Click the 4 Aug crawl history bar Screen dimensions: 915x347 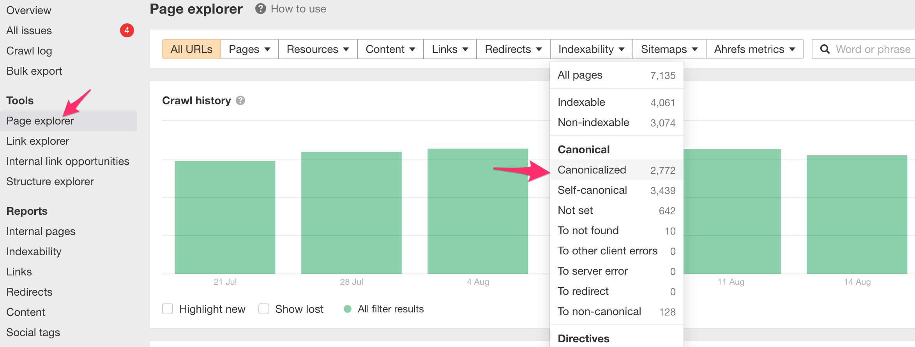(x=478, y=211)
